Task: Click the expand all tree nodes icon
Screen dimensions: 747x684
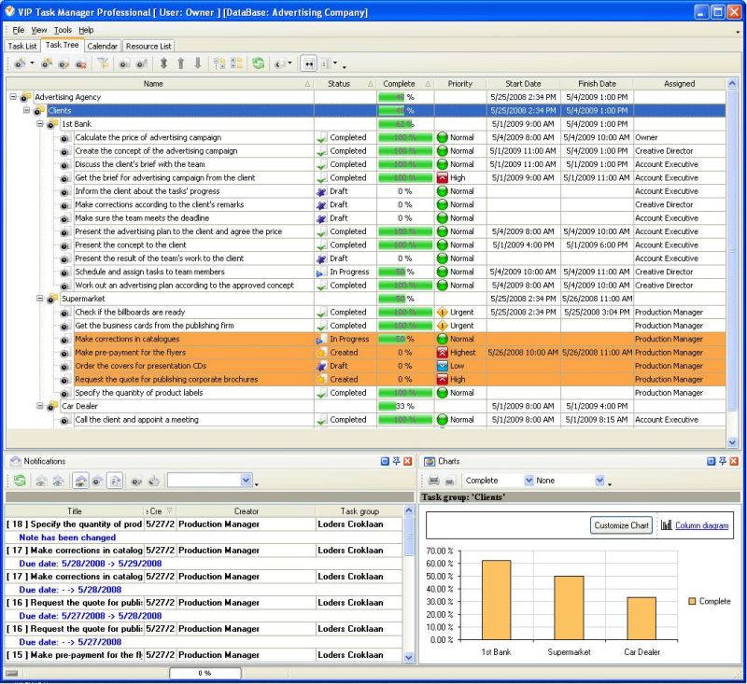Action: click(x=219, y=64)
